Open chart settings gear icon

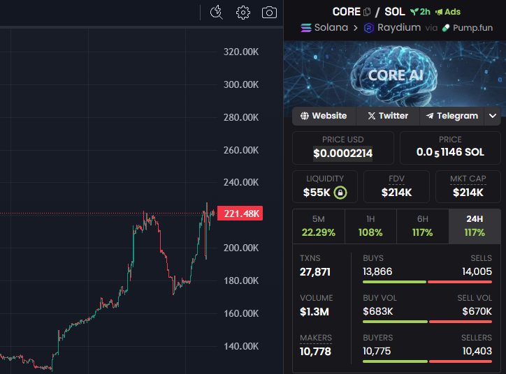click(x=243, y=13)
